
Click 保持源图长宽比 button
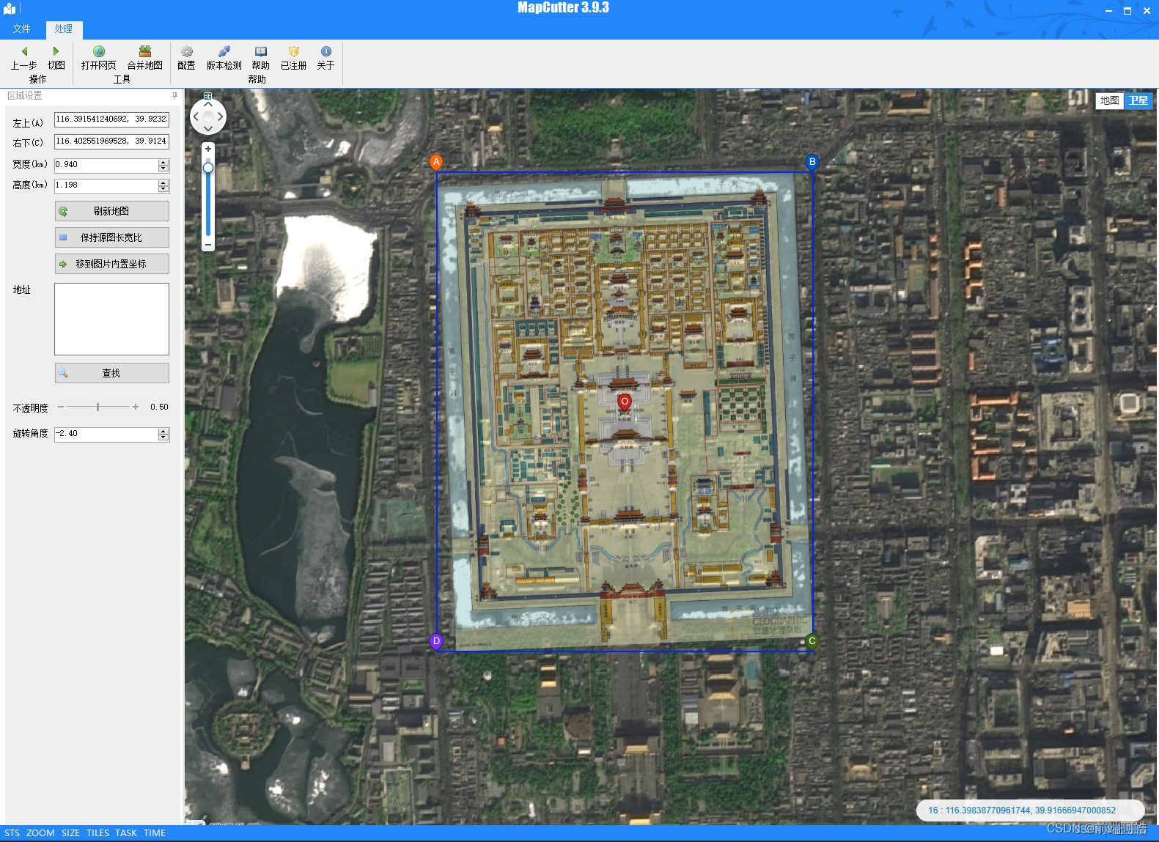click(112, 237)
